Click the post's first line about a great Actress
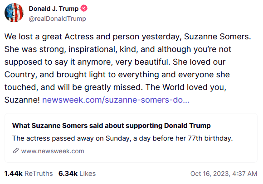This screenshot has width=263, height=184. [x=127, y=37]
